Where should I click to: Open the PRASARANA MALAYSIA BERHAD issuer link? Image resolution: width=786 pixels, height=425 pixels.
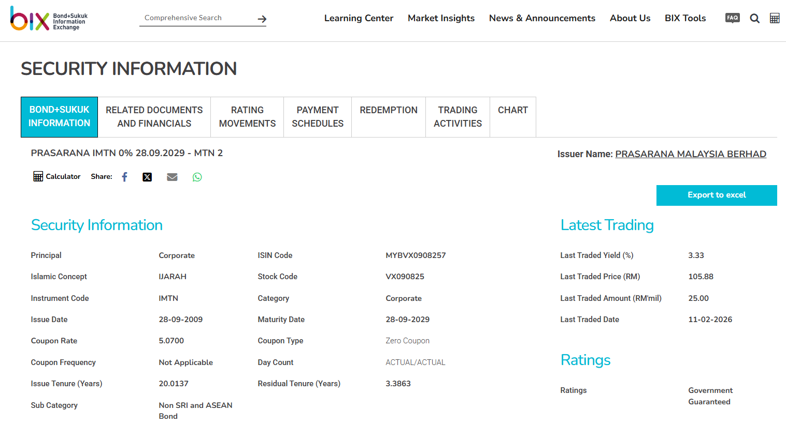tap(691, 154)
